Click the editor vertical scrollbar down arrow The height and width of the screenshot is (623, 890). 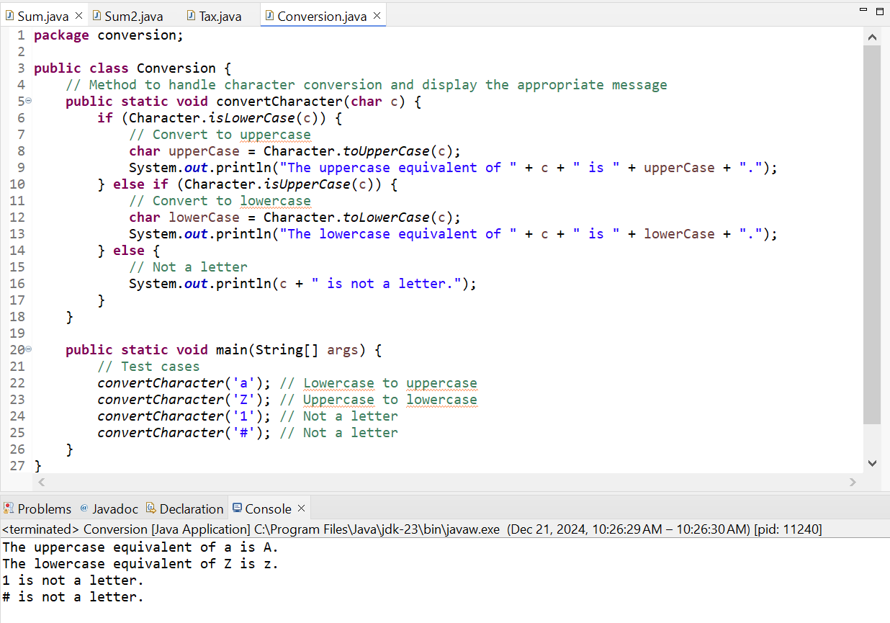click(x=872, y=463)
